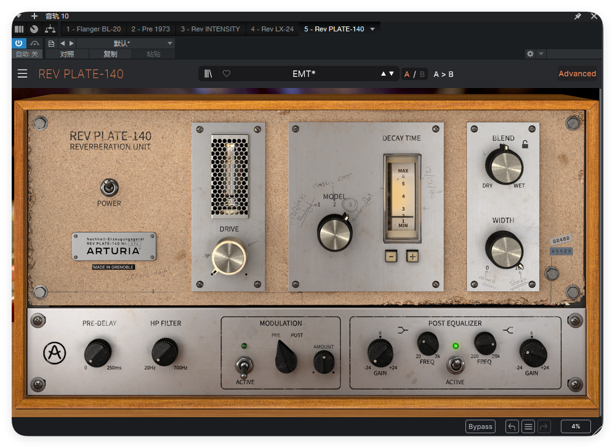The width and height of the screenshot is (615, 448).
Task: Switch to the 2 - Pre 1973 tab
Action: (151, 29)
